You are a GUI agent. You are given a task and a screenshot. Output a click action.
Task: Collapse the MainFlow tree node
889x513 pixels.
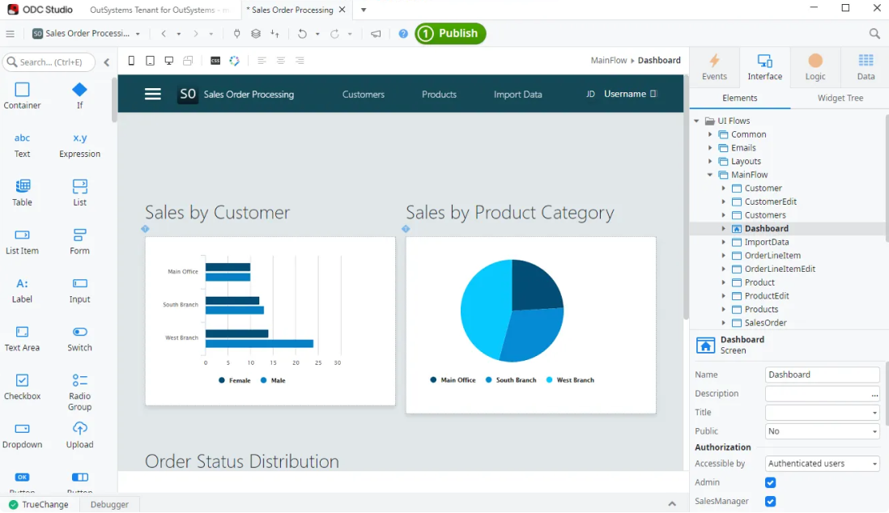710,175
